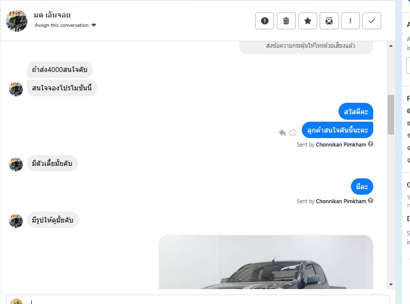Select blue message มีคะ

coord(362,187)
